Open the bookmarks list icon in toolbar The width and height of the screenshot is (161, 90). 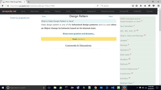click(x=137, y=6)
